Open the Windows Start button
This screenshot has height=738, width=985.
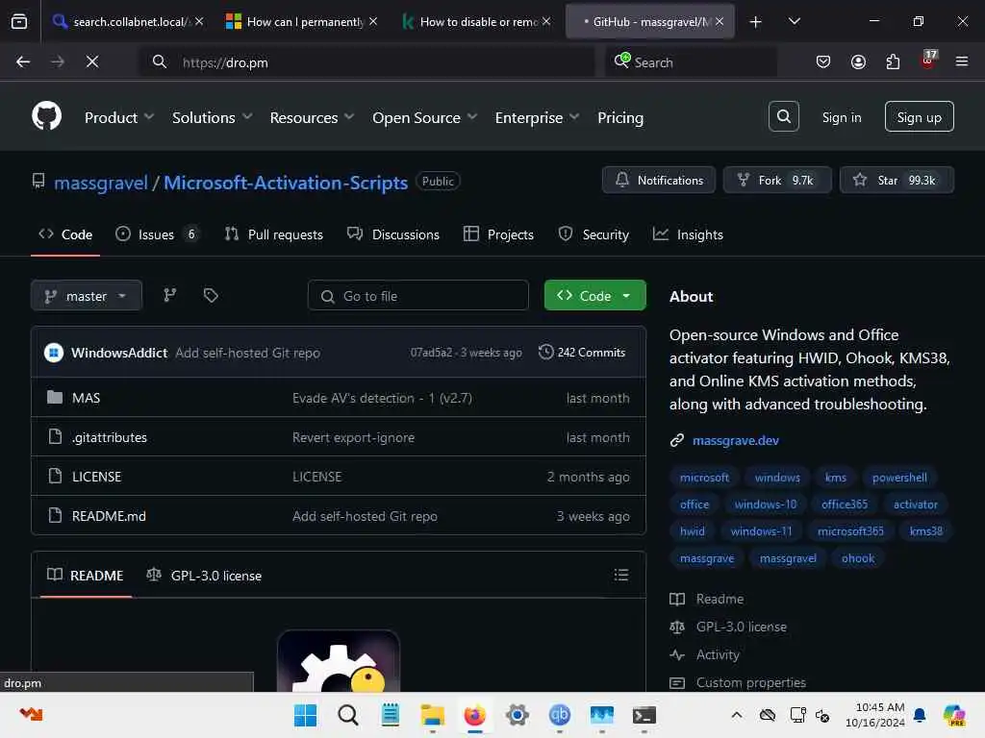[305, 715]
